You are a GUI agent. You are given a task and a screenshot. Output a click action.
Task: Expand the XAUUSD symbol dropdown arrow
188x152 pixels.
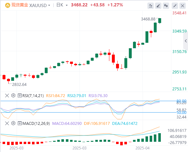[49, 5]
